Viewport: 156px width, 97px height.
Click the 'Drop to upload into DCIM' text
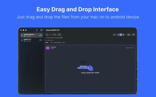coord(90,73)
